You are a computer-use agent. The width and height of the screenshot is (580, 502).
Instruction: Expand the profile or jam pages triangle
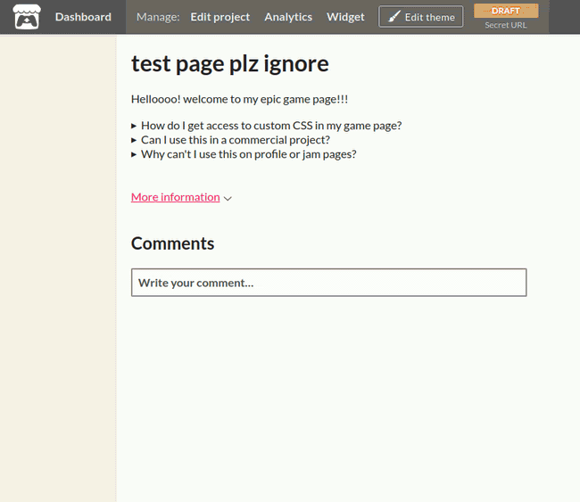(x=134, y=154)
